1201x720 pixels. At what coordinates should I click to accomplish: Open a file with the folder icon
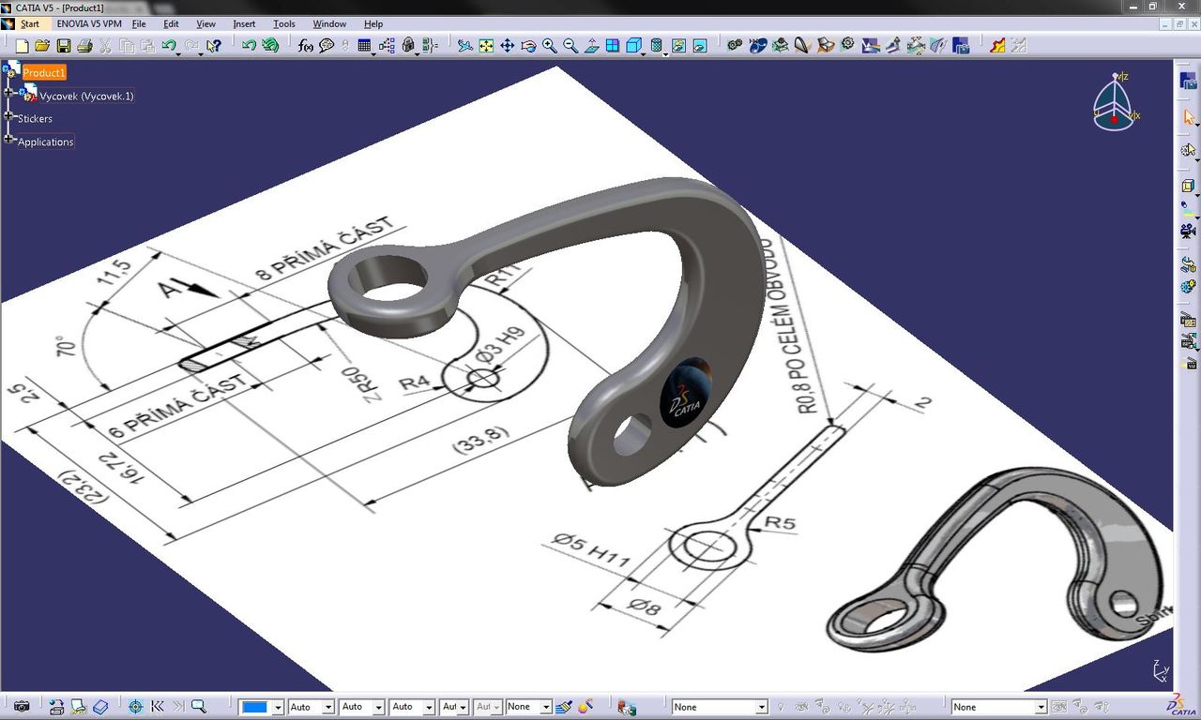coord(42,45)
